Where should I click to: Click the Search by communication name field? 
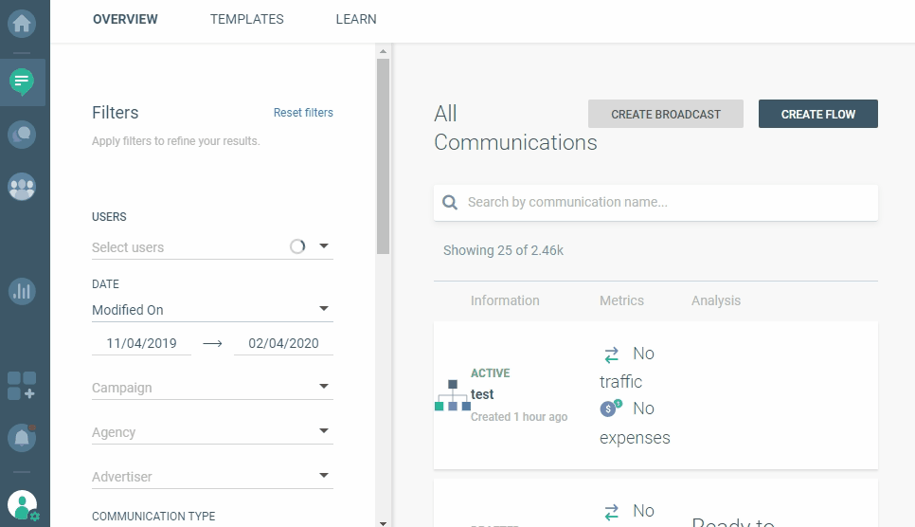pyautogui.click(x=663, y=202)
